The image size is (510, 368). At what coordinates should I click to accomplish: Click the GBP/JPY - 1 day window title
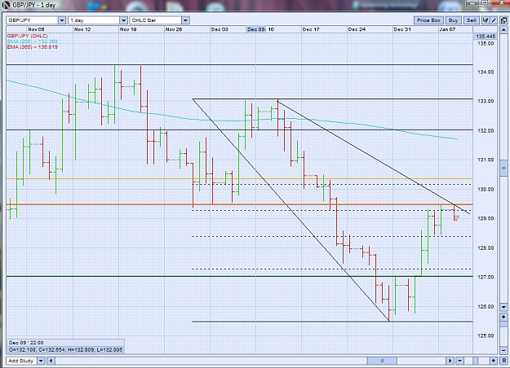pyautogui.click(x=34, y=5)
